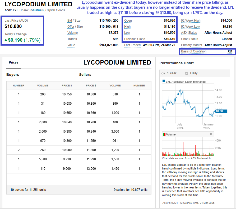The image size is (236, 209).
Task: Click the buy volume 260 cell
Action: [x=43, y=150]
